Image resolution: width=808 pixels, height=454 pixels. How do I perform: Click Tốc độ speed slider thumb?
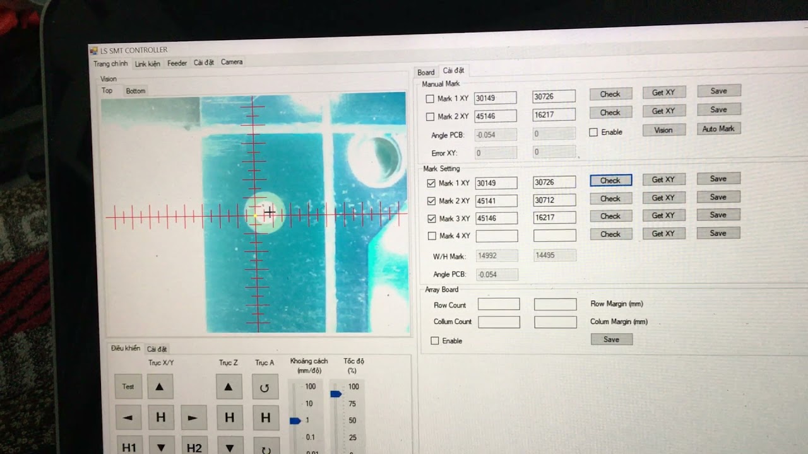coord(336,394)
